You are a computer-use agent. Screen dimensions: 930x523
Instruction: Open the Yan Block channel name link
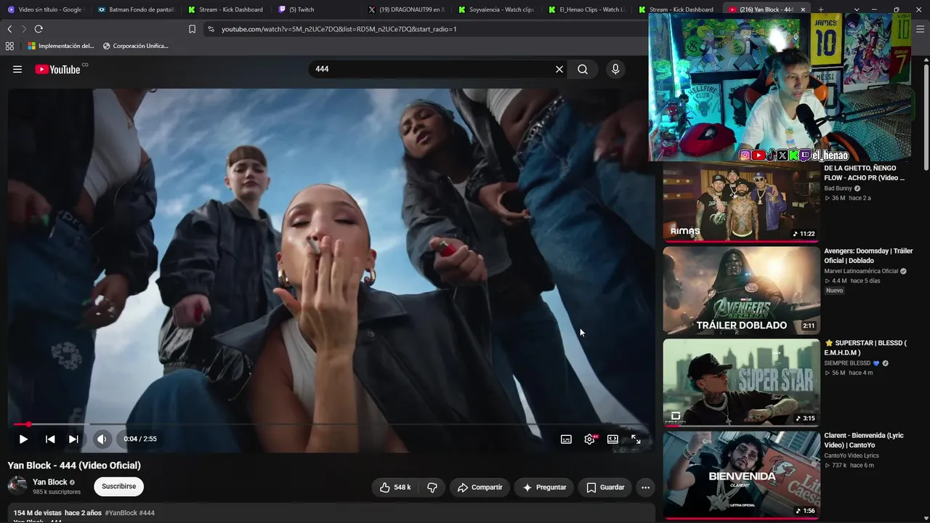pyautogui.click(x=50, y=482)
